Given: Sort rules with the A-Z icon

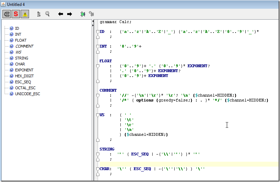Looking at the screenshot, I should pos(39,14).
